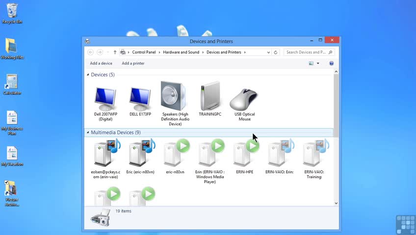Expand the chevron after Devices and Printers breadcrumb
Image resolution: width=416 pixels, height=235 pixels.
pyautogui.click(x=245, y=52)
